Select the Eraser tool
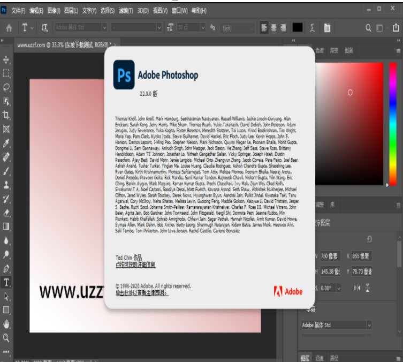The width and height of the screenshot is (403, 362). point(6,213)
